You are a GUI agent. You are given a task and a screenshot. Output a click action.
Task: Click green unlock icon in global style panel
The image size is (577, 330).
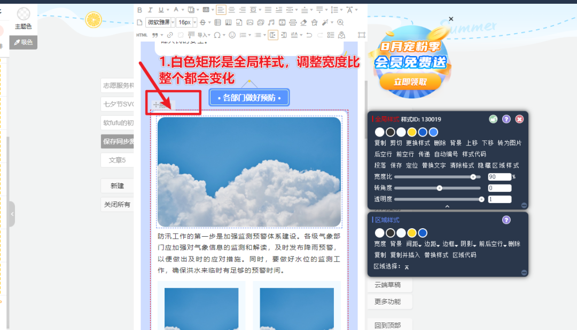(x=493, y=119)
